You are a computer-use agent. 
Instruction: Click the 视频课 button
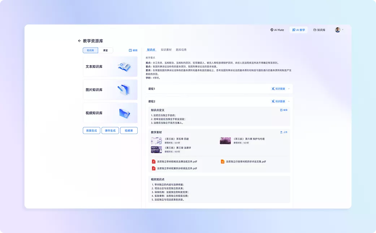click(x=129, y=131)
